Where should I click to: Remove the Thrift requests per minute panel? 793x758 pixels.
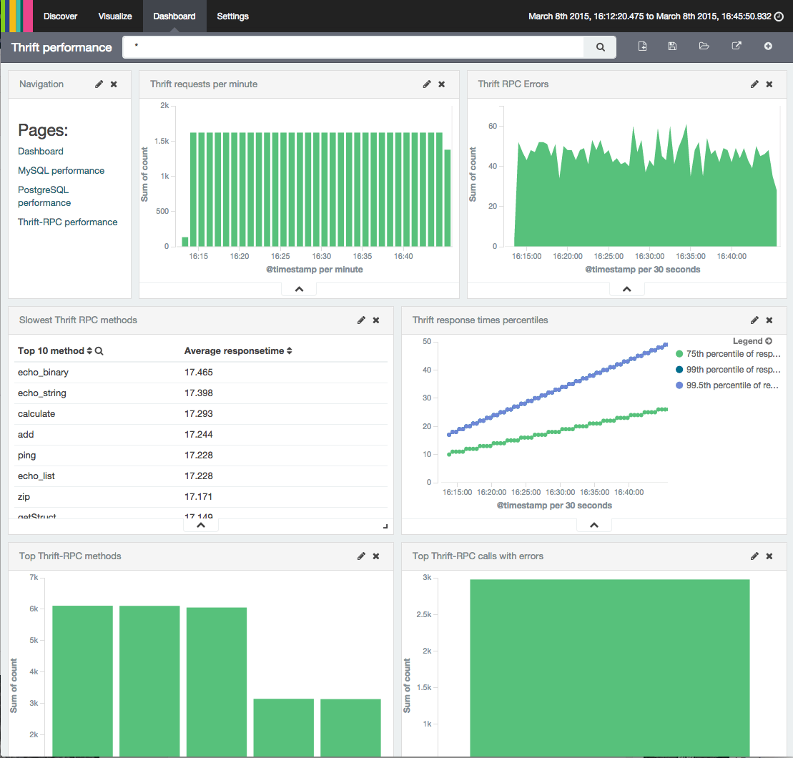(441, 84)
